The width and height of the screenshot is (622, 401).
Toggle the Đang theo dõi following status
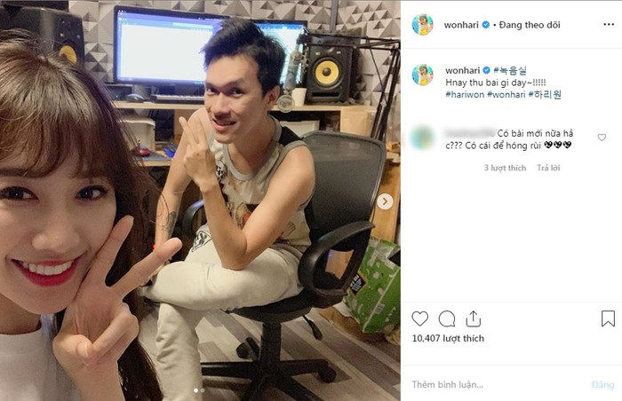530,25
